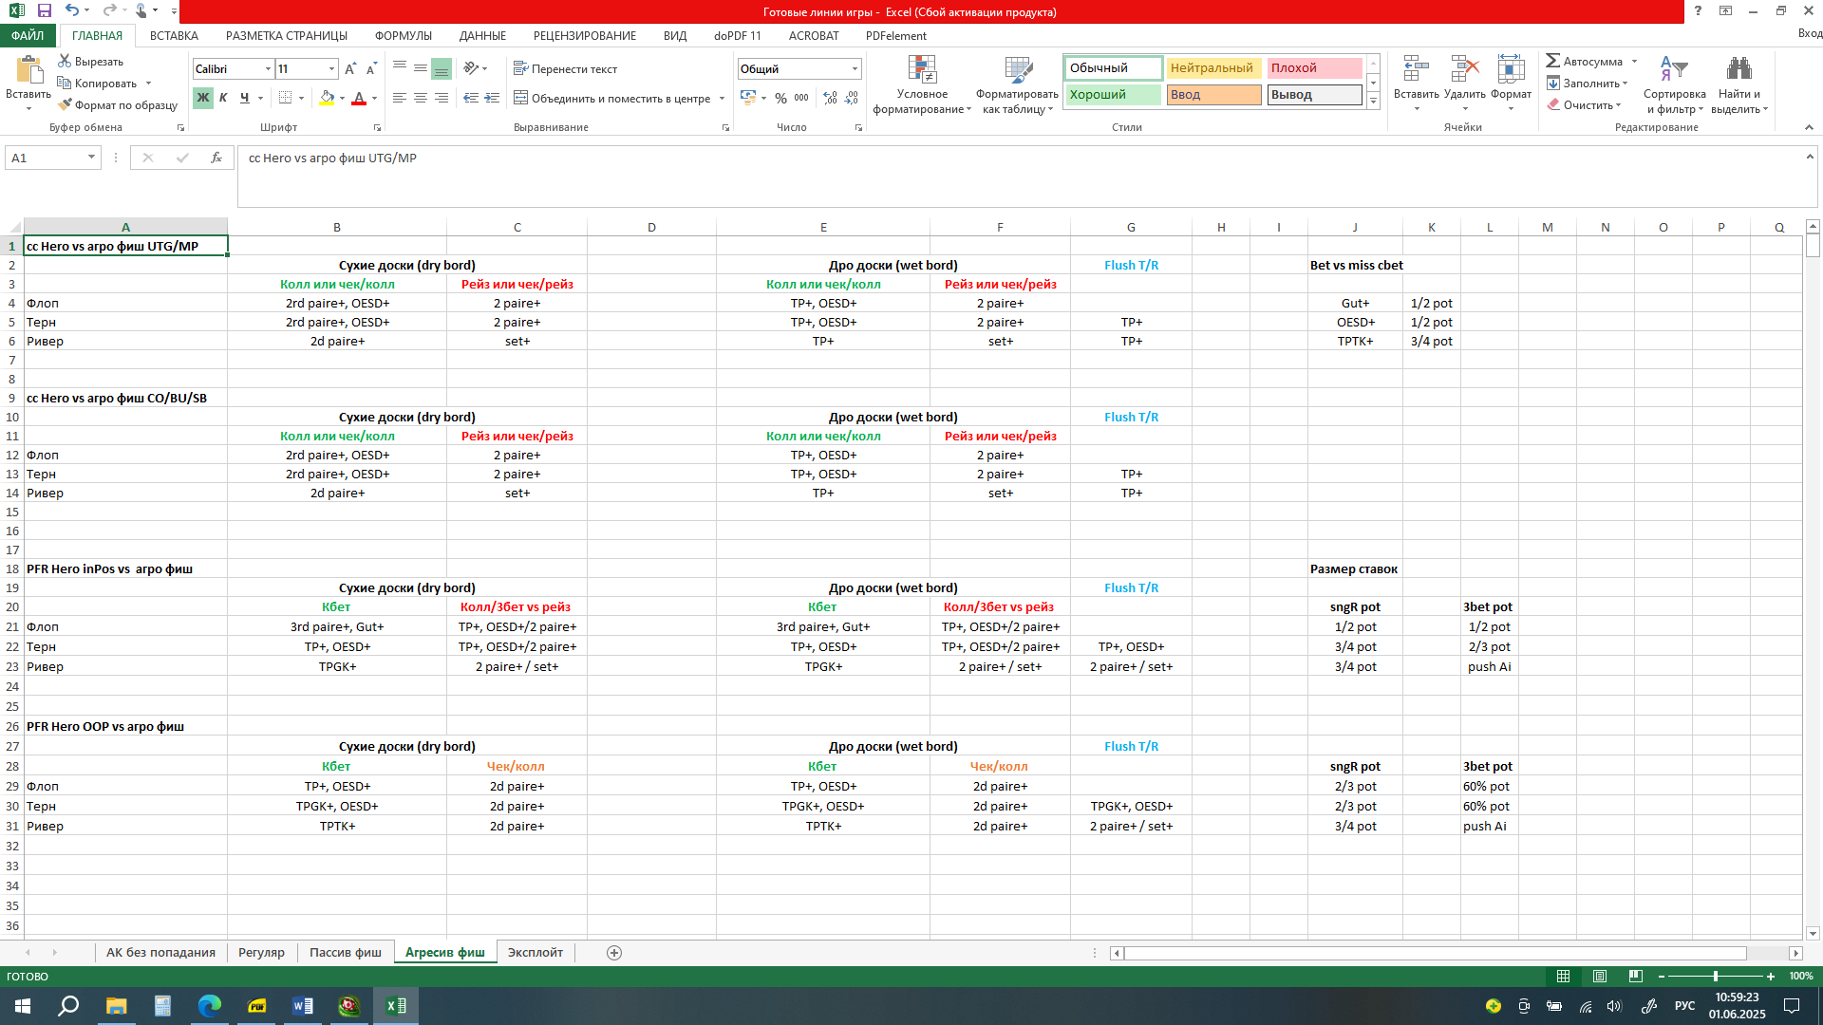Click the text orientation icon
The height and width of the screenshot is (1025, 1823).
pos(472,68)
